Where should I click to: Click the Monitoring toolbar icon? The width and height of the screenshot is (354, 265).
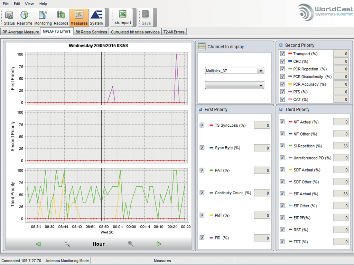point(43,16)
